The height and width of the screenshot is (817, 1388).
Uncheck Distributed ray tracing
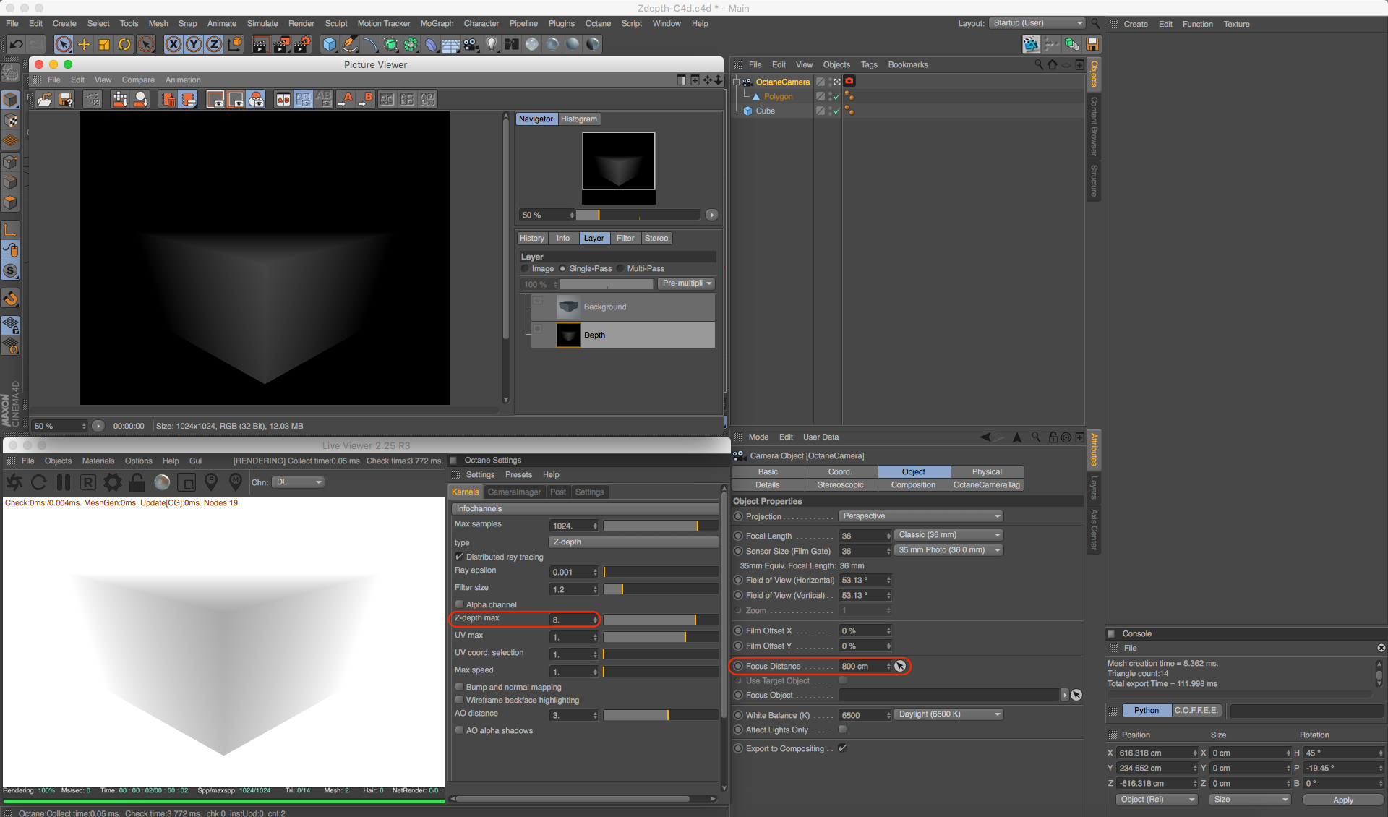[x=459, y=557]
